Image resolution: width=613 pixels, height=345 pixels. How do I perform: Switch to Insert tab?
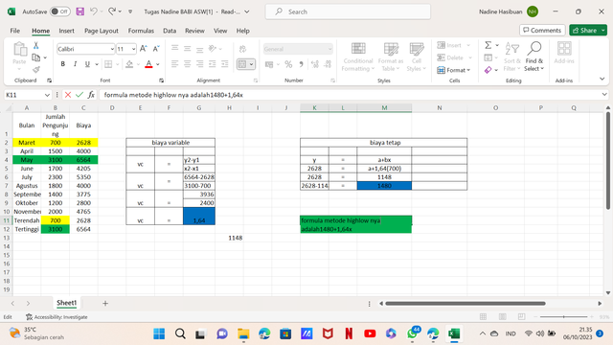(66, 31)
